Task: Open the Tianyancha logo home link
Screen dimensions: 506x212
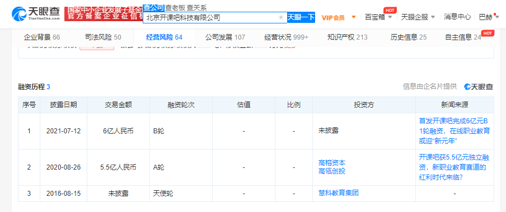Action: coord(36,13)
